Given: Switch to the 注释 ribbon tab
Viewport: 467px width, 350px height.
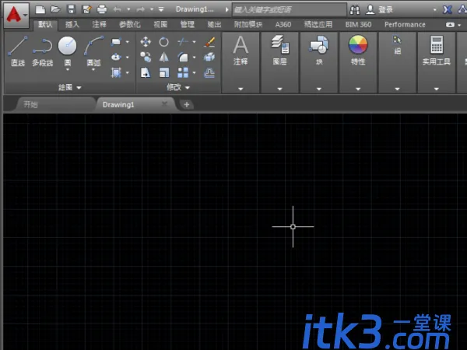Looking at the screenshot, I should (x=99, y=24).
